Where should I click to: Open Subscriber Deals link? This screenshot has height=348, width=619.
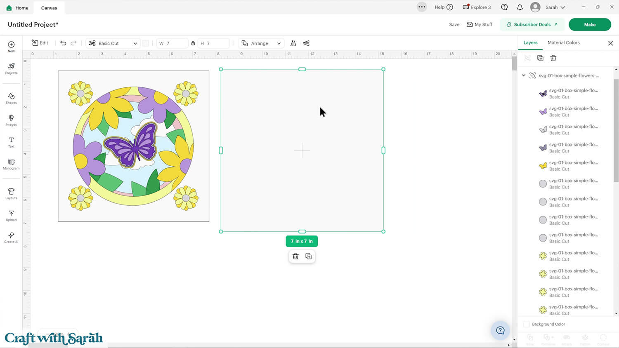[532, 24]
